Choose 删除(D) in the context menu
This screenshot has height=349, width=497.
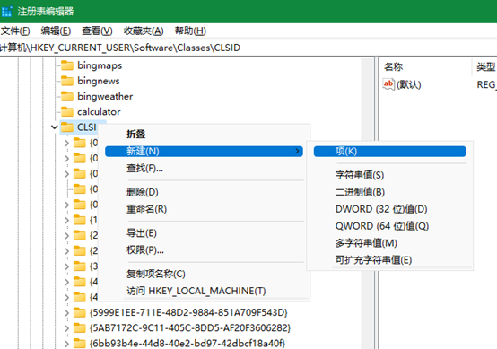click(x=204, y=192)
